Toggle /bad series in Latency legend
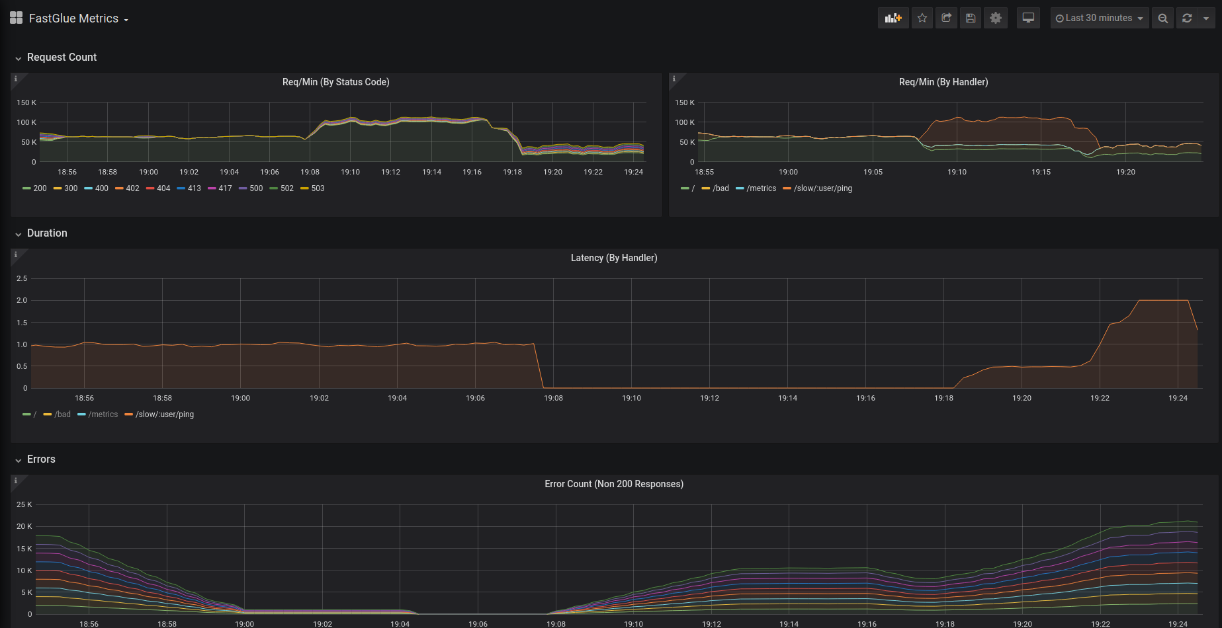The image size is (1222, 628). click(x=62, y=414)
